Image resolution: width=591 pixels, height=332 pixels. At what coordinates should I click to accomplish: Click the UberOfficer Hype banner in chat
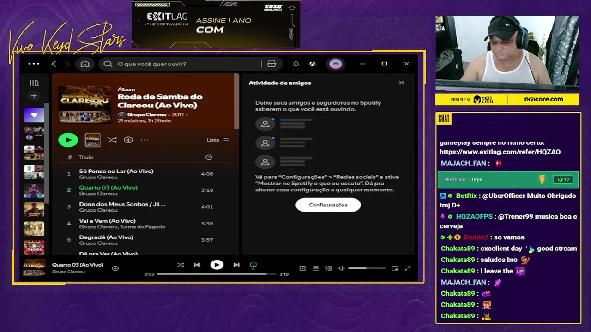[508, 179]
